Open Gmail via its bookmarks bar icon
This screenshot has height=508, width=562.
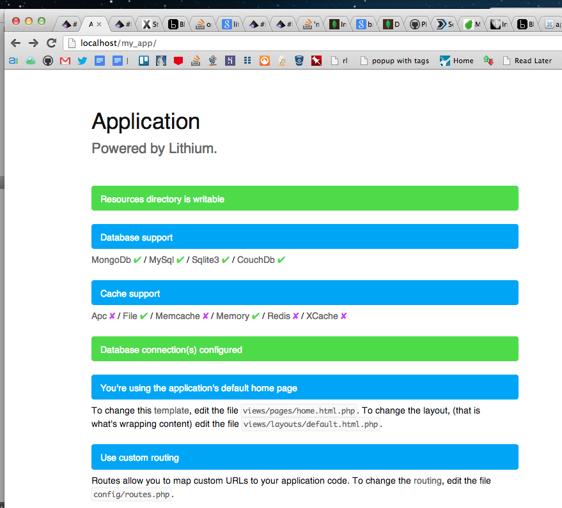tap(65, 60)
